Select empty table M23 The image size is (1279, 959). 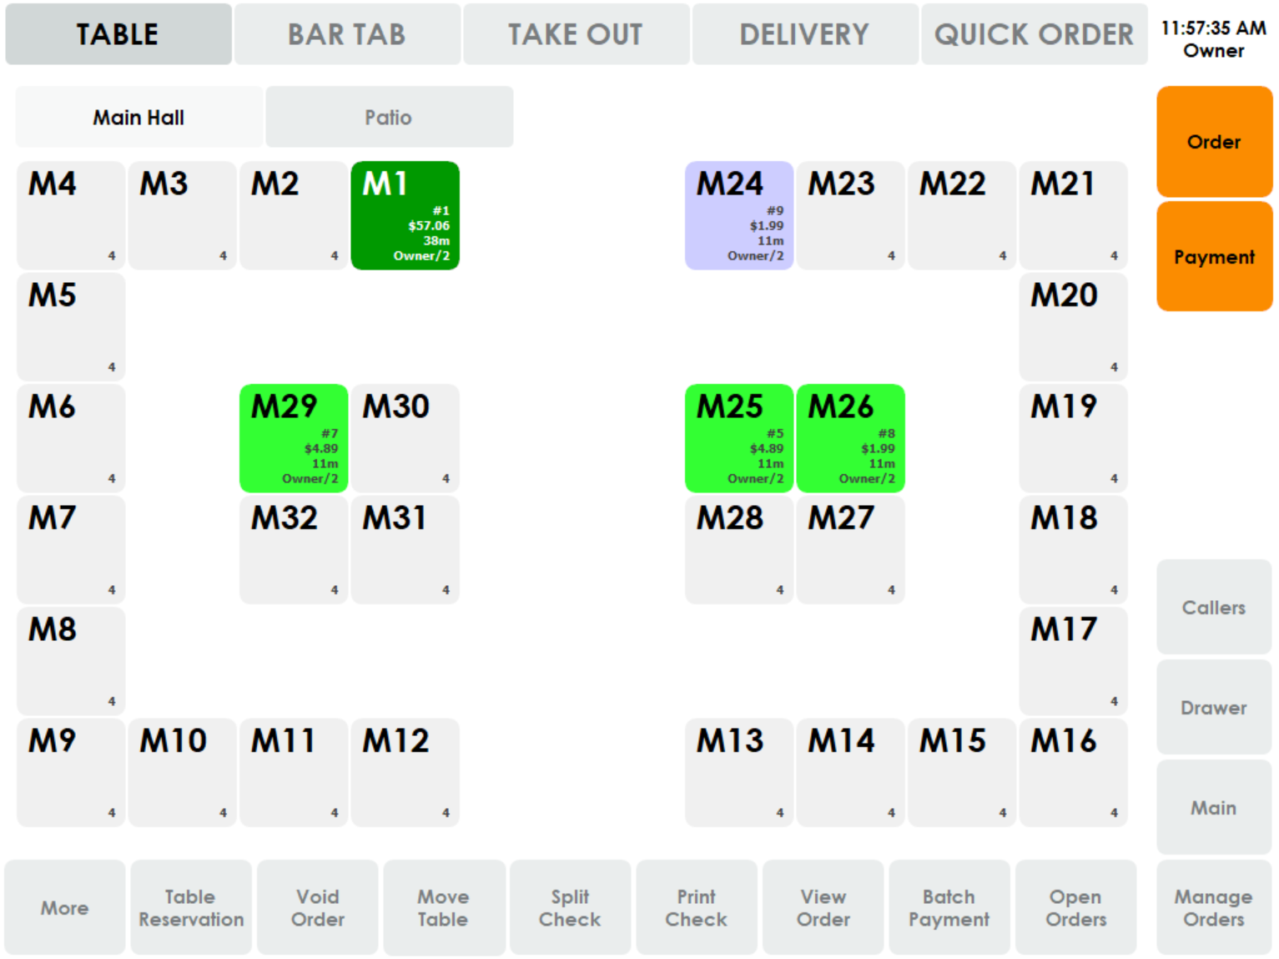point(851,215)
